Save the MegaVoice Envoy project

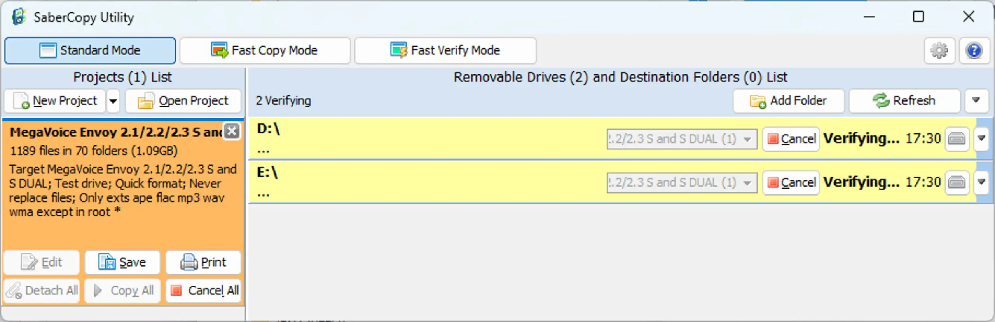(122, 262)
